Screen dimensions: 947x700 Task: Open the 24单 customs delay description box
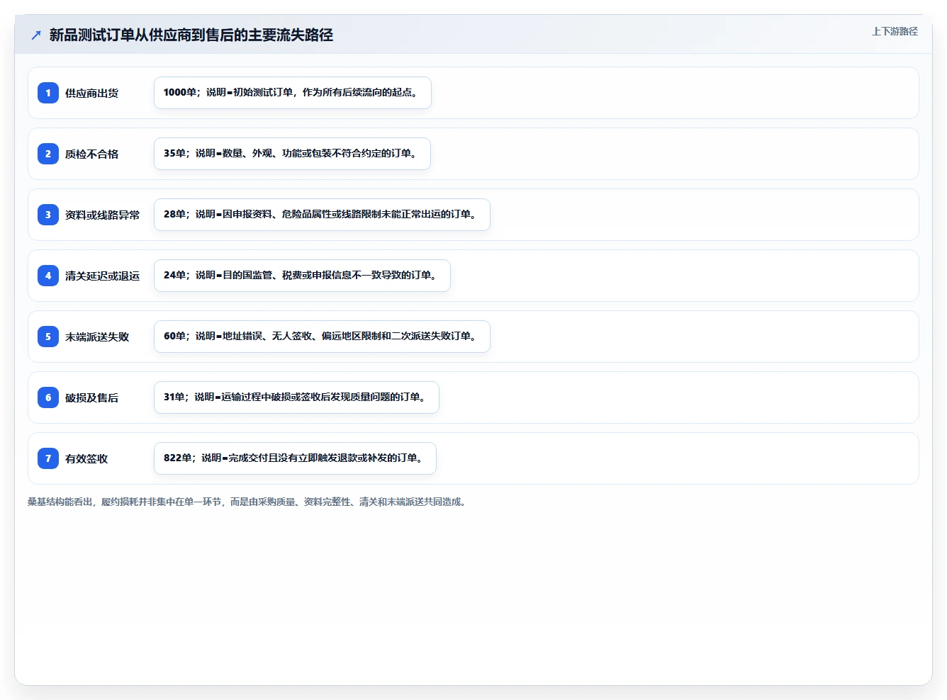(x=302, y=276)
